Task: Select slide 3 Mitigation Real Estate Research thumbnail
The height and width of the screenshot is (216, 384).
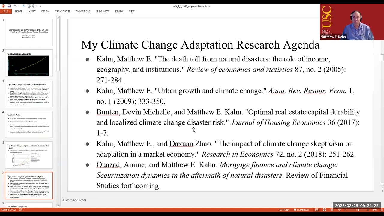Action: (28, 94)
